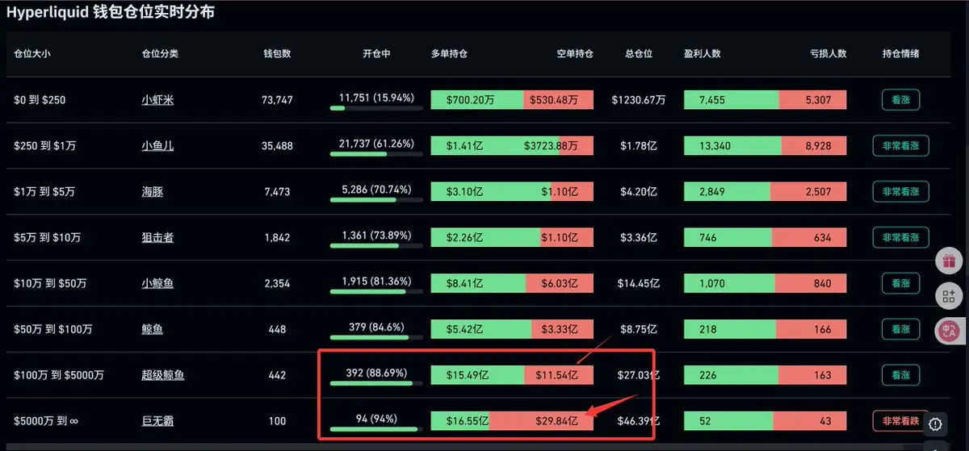
Task: Open the 狙击者 category link
Action: coord(157,238)
